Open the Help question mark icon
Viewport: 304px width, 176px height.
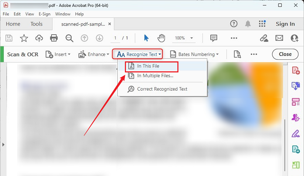234,24
